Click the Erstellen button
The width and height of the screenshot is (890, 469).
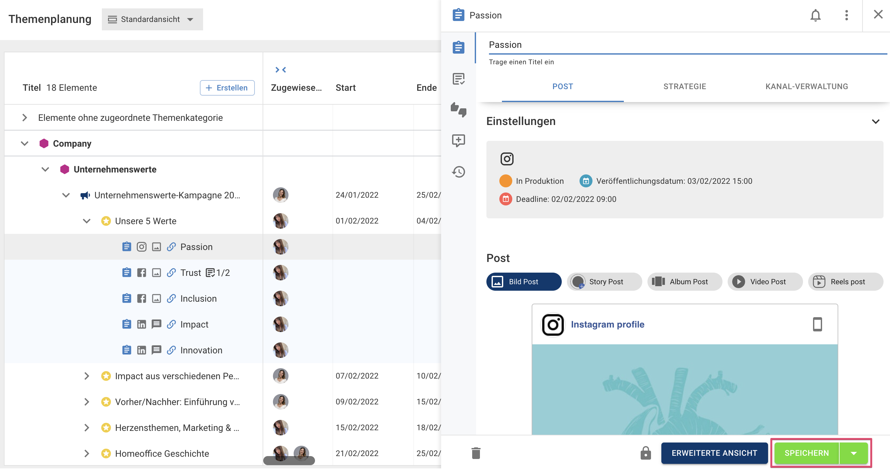(227, 88)
